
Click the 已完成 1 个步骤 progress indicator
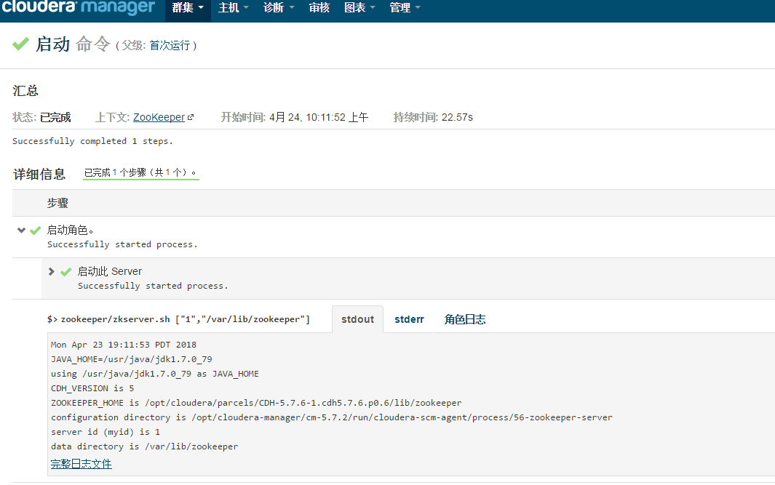point(140,173)
